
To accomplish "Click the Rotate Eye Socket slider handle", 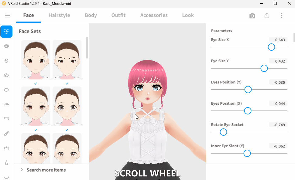I will [x=223, y=132].
